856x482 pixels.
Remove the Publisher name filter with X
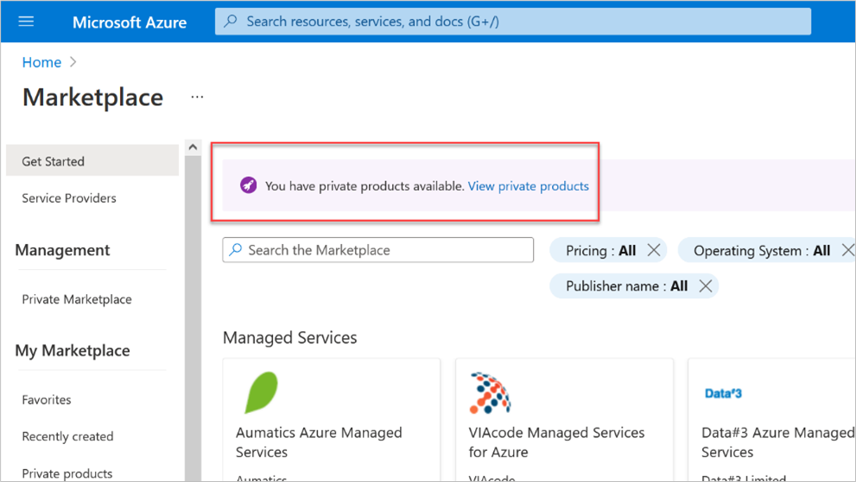[x=706, y=286]
